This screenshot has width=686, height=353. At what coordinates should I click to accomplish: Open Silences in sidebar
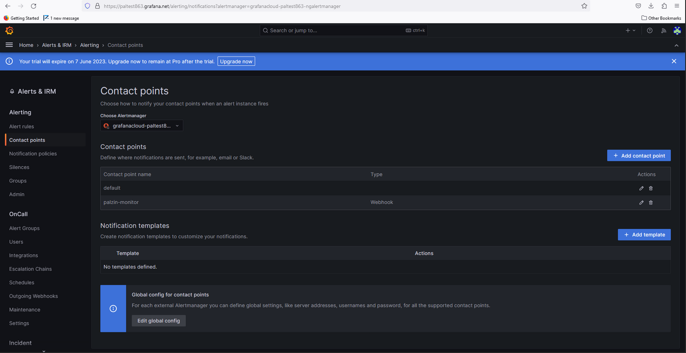click(19, 167)
